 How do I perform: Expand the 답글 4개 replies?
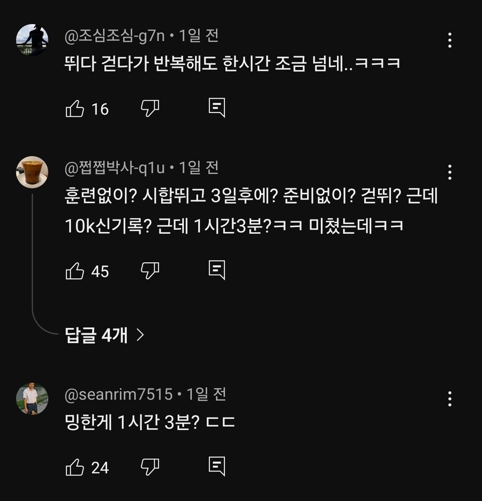(x=104, y=336)
